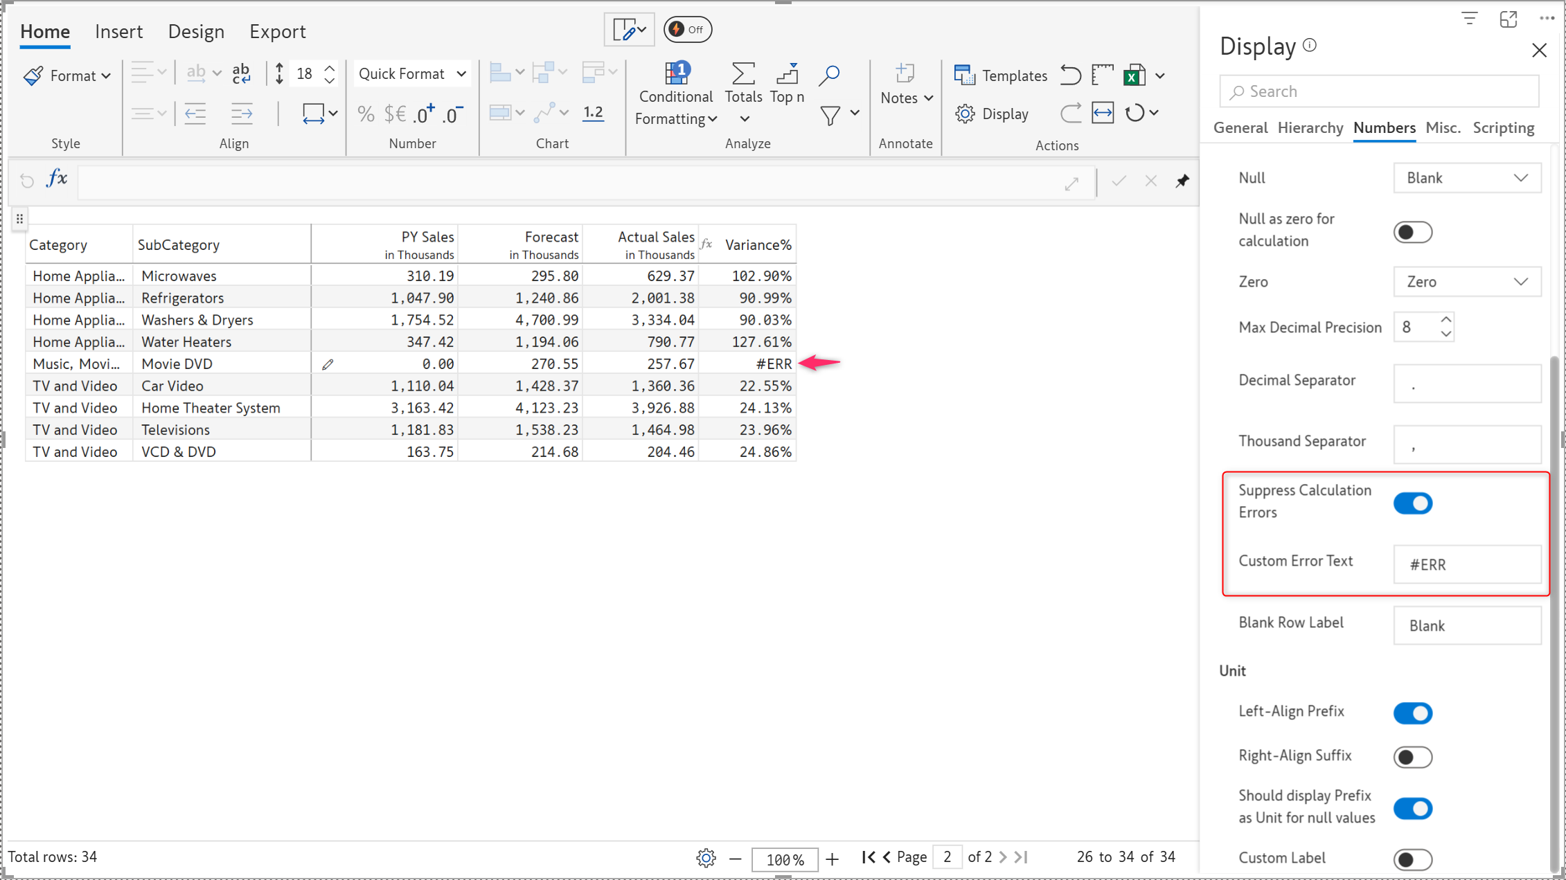Open the Hierarchy tab in Display panel
Viewport: 1566px width, 880px height.
[x=1310, y=128]
